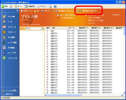Open 音声ガイド voice guide link

click(9, 94)
